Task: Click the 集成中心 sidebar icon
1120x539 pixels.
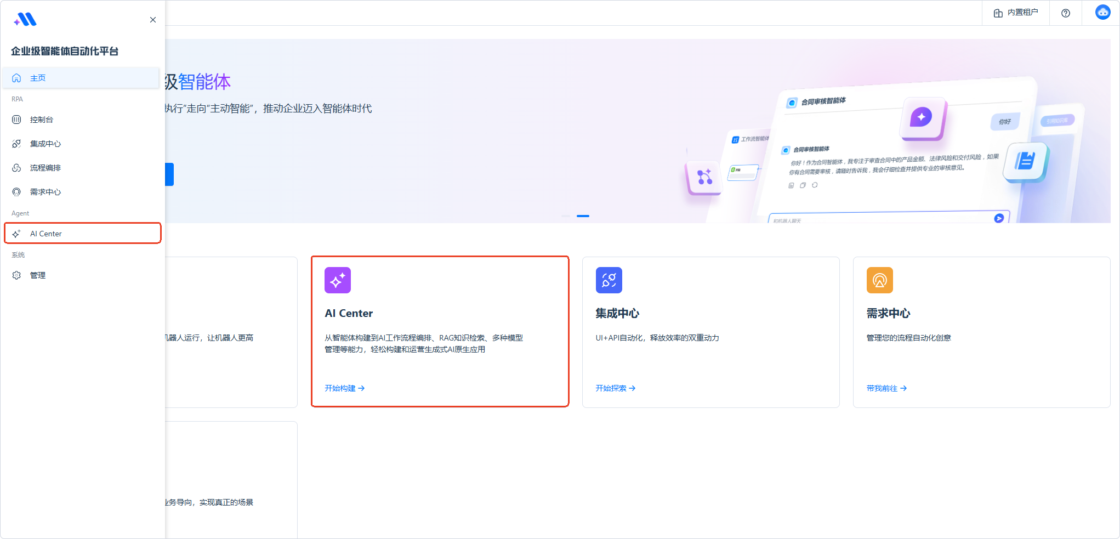Action: (16, 144)
